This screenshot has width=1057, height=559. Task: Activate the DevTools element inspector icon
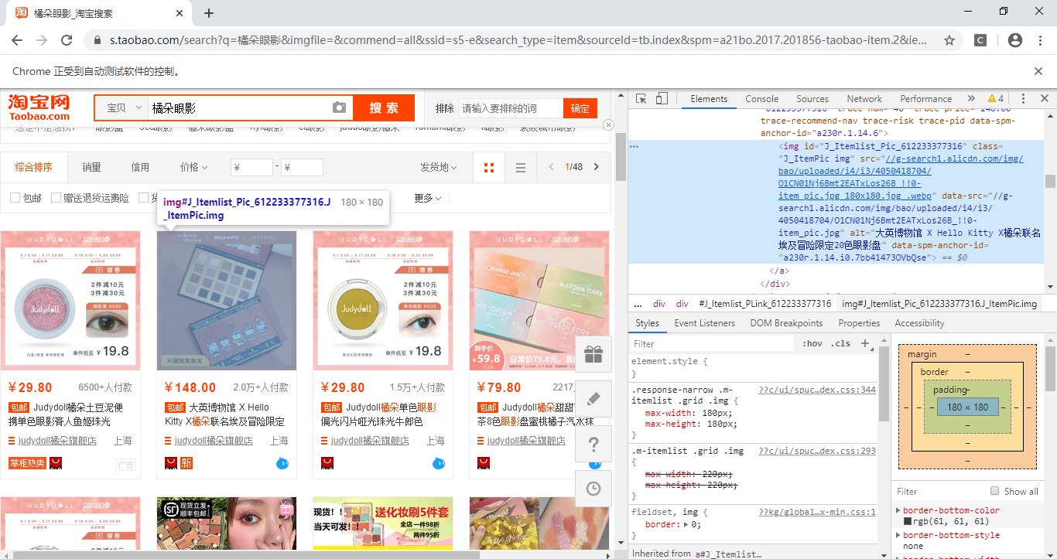click(641, 99)
